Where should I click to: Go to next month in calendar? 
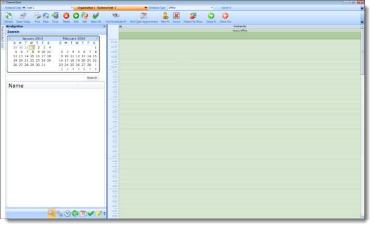(x=97, y=38)
